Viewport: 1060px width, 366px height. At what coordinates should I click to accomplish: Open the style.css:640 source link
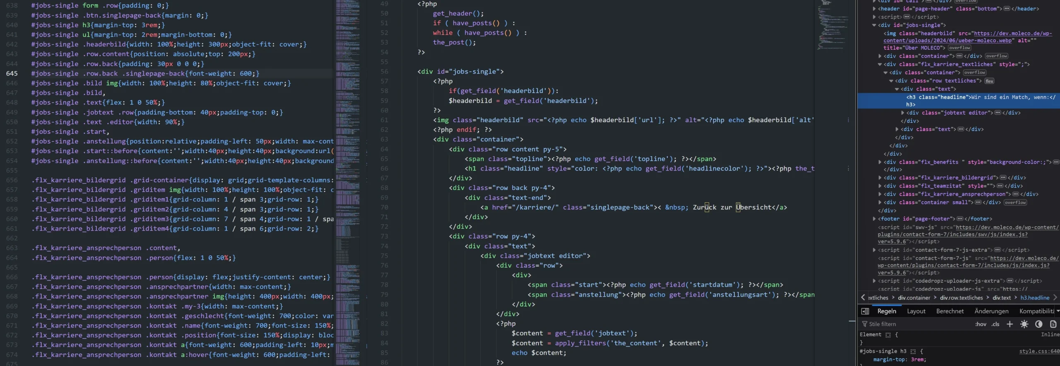pyautogui.click(x=1039, y=352)
